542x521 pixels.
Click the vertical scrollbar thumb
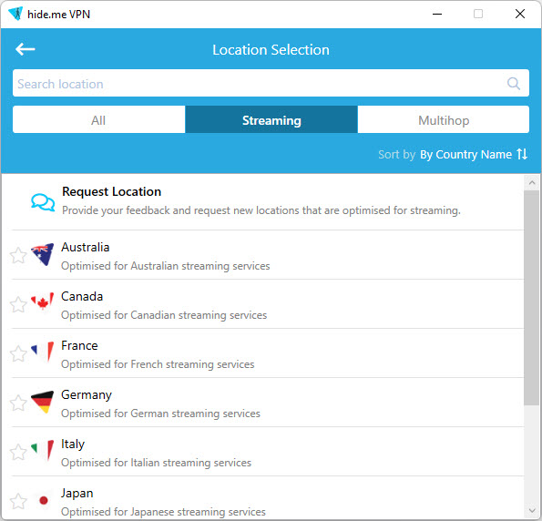532,297
